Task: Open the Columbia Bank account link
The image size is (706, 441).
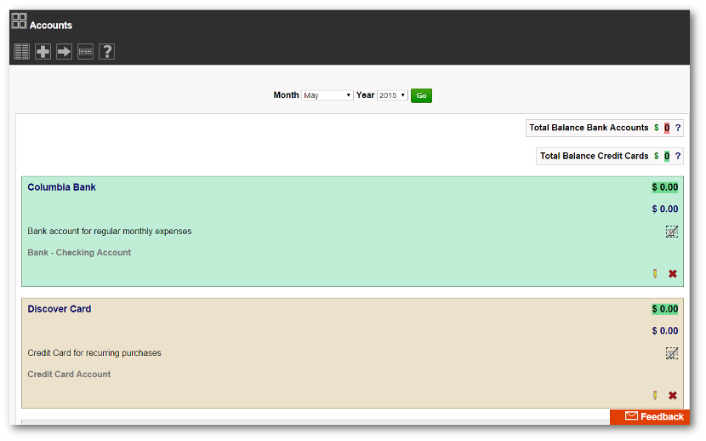Action: click(x=61, y=187)
